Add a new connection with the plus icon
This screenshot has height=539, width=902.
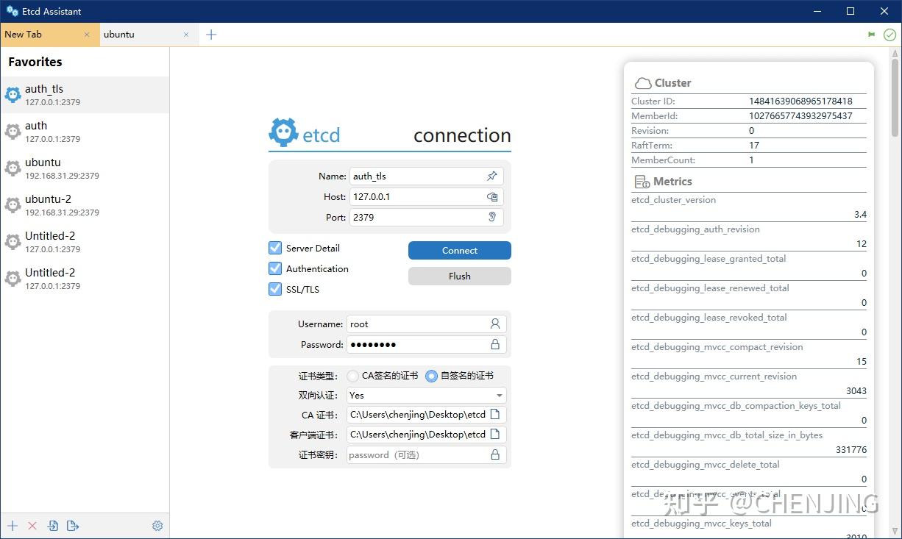(x=13, y=526)
